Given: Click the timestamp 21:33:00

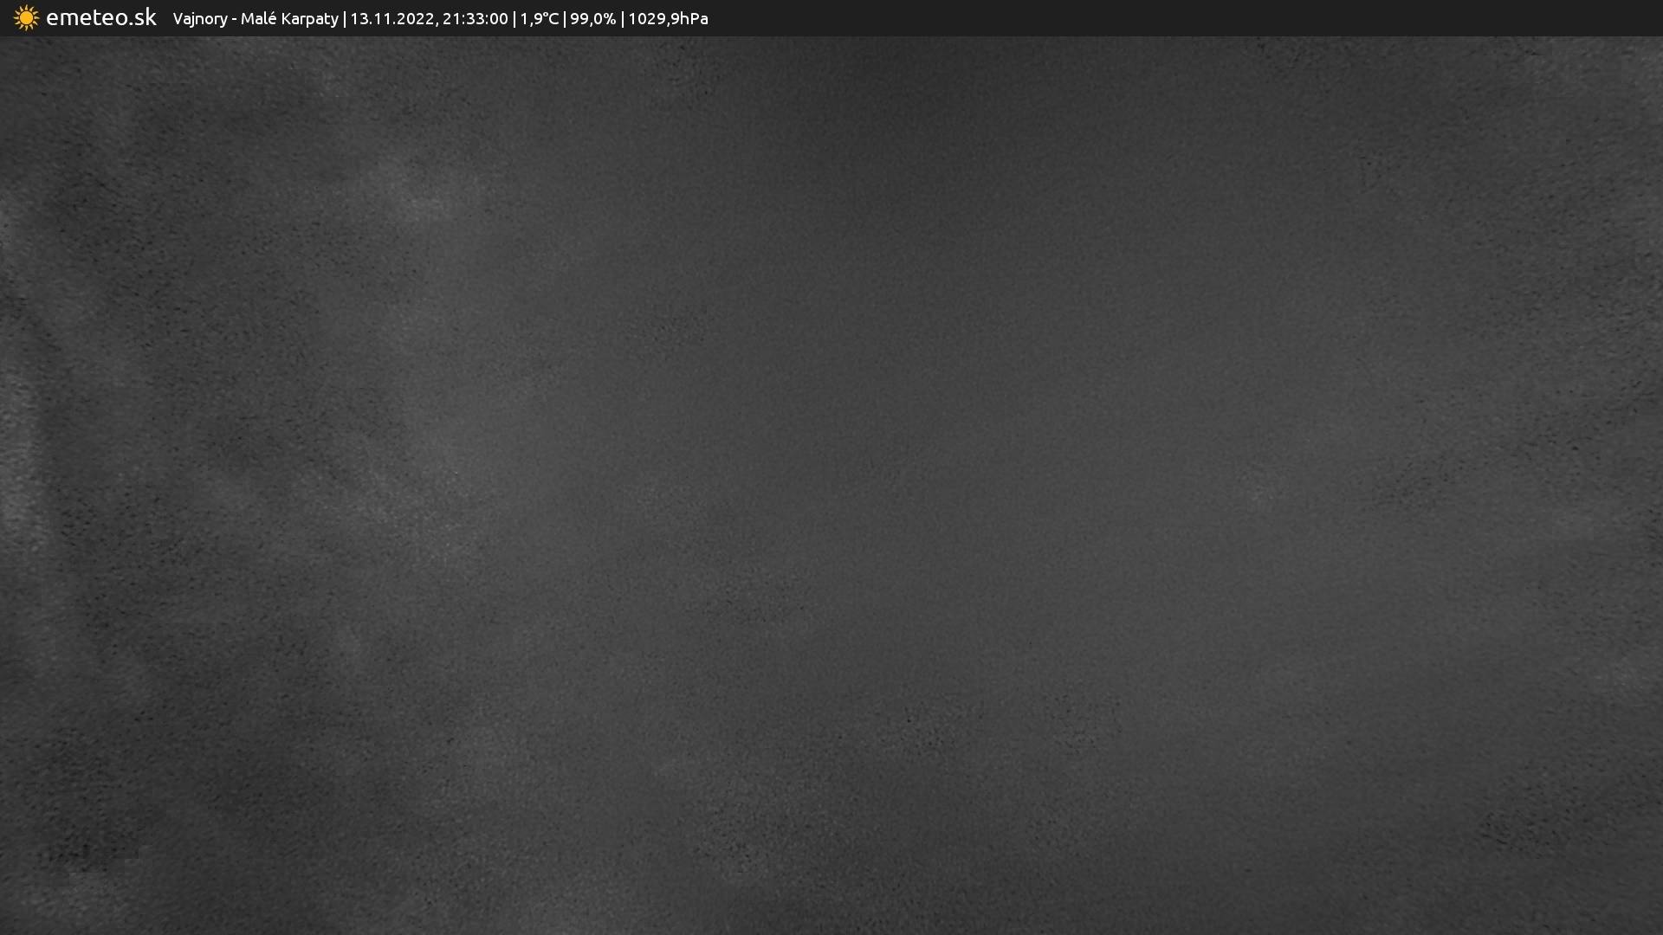Looking at the screenshot, I should (475, 19).
